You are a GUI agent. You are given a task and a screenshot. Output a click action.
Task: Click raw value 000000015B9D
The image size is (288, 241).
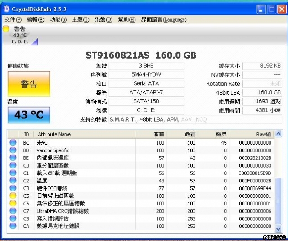tap(255, 173)
